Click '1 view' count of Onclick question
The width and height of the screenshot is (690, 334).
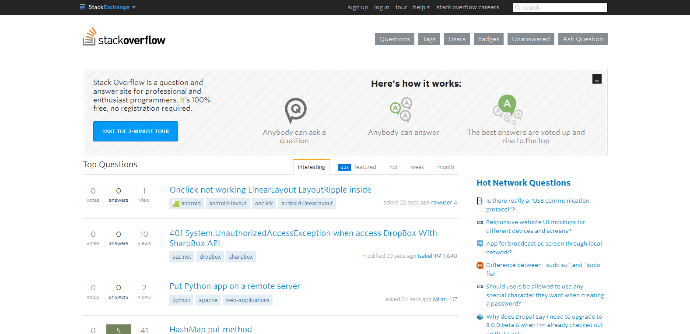144,195
